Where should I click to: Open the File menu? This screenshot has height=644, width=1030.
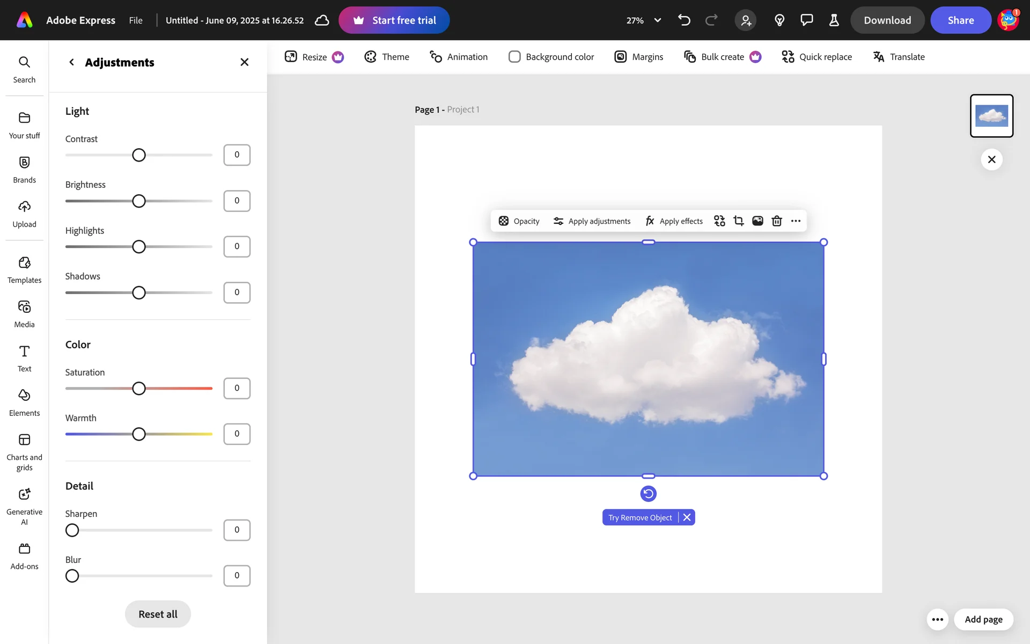(136, 20)
